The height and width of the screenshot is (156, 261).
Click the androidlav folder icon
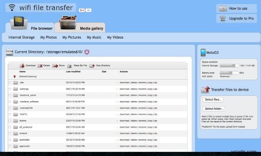(x=15, y=140)
